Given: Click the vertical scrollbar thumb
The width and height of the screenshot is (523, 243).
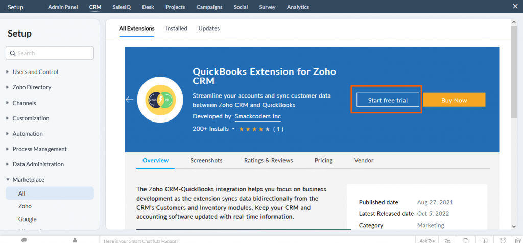Looking at the screenshot, I should point(514,71).
